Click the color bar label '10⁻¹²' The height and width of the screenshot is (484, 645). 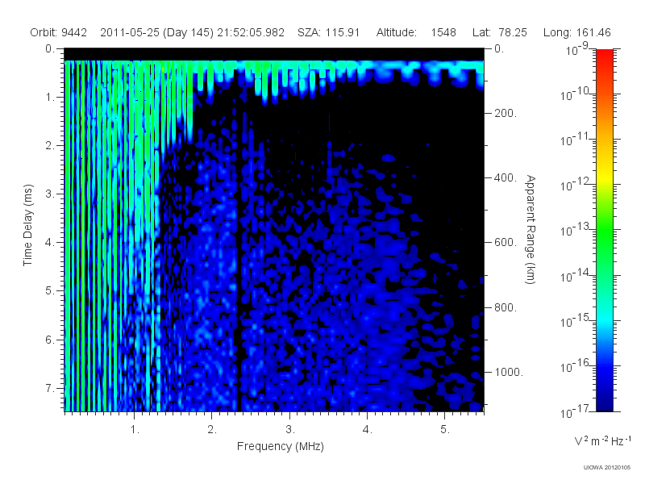coord(576,185)
